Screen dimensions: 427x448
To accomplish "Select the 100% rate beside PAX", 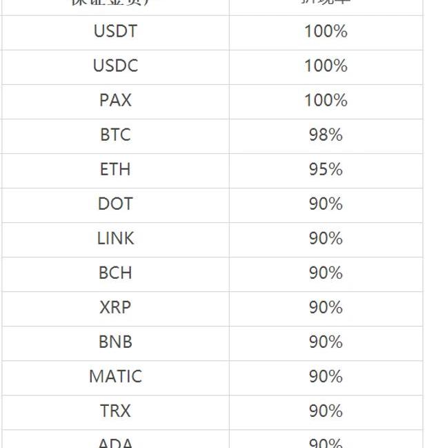I will click(326, 101).
